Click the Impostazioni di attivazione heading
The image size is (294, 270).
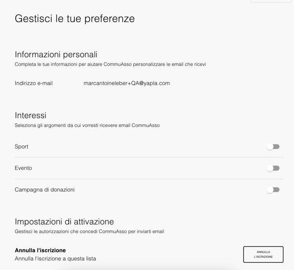(64, 221)
